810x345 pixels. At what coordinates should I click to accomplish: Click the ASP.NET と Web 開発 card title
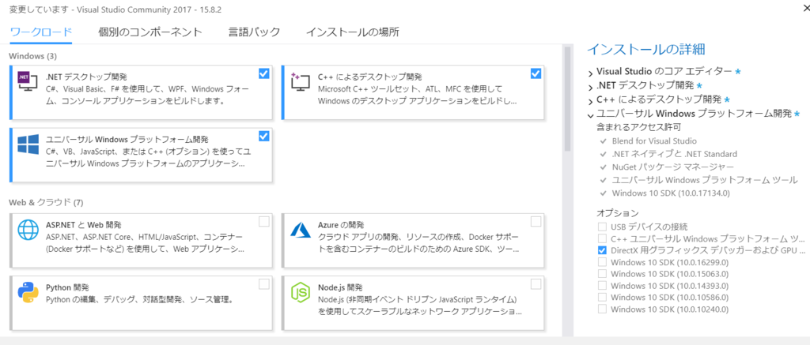84,225
